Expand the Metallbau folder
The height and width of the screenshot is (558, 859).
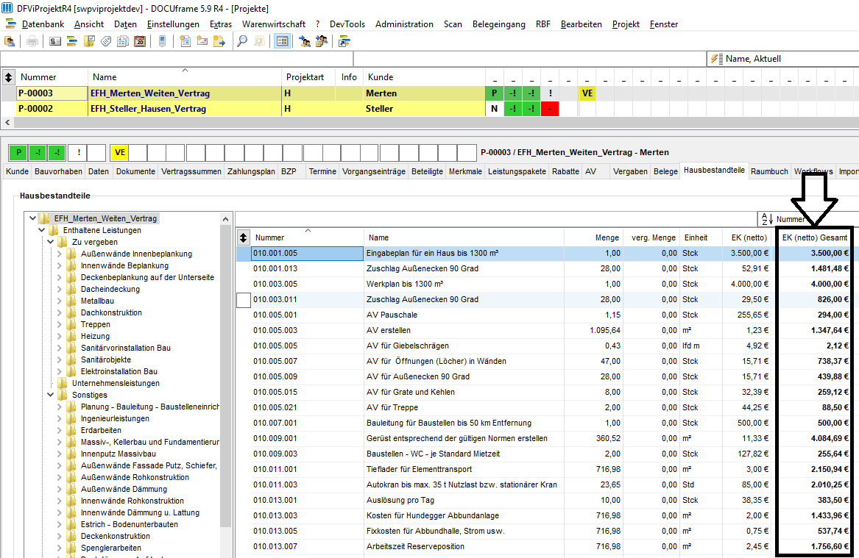click(x=59, y=301)
